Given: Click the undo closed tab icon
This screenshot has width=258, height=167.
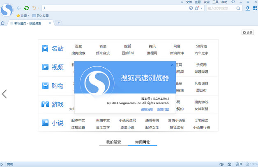Looking at the screenshot, I should (x=34, y=8).
